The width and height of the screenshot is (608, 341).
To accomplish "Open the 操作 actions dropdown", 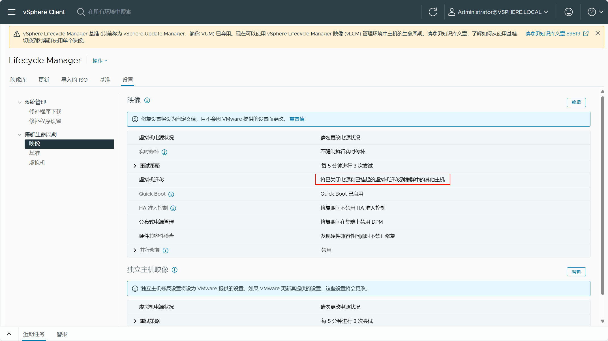I will (x=100, y=61).
